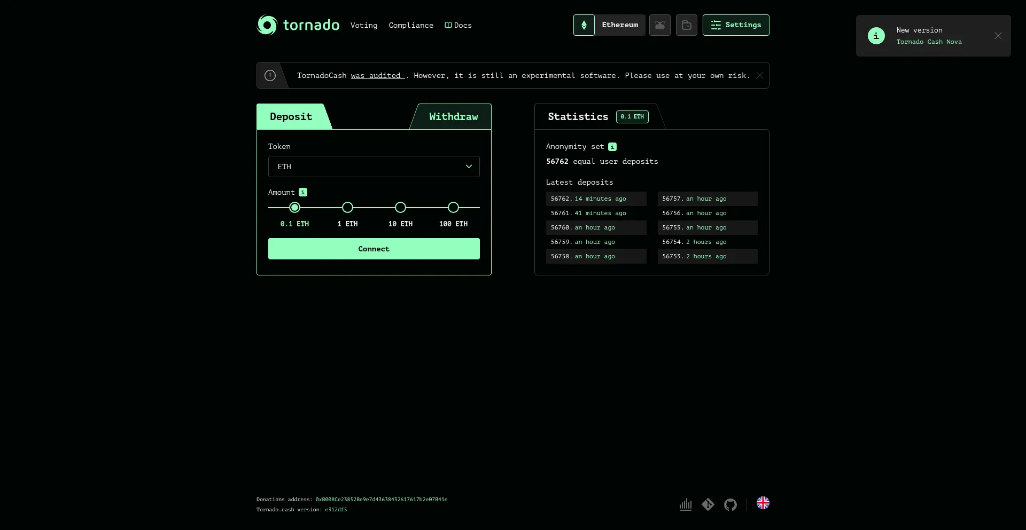The height and width of the screenshot is (530, 1026).
Task: Dismiss the New version notification
Action: [998, 36]
